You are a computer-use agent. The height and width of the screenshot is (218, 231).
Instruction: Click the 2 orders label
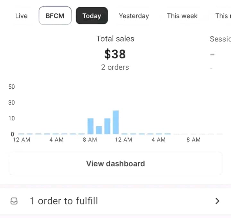[x=115, y=67]
